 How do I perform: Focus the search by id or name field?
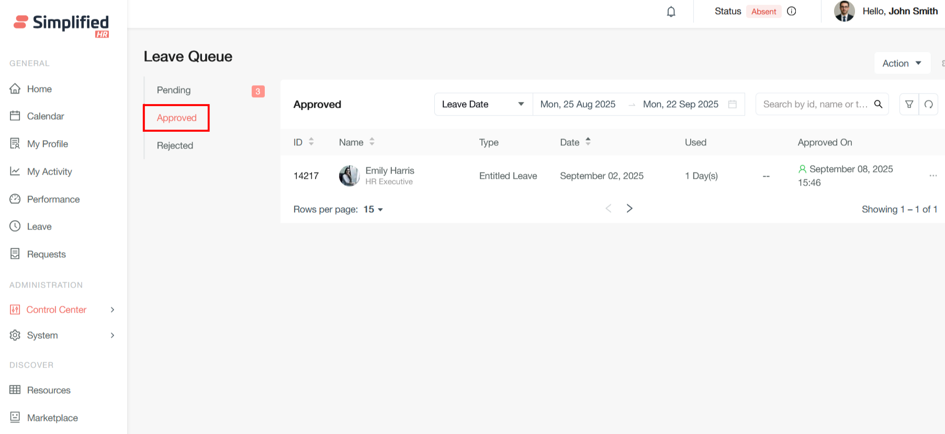[x=814, y=104]
